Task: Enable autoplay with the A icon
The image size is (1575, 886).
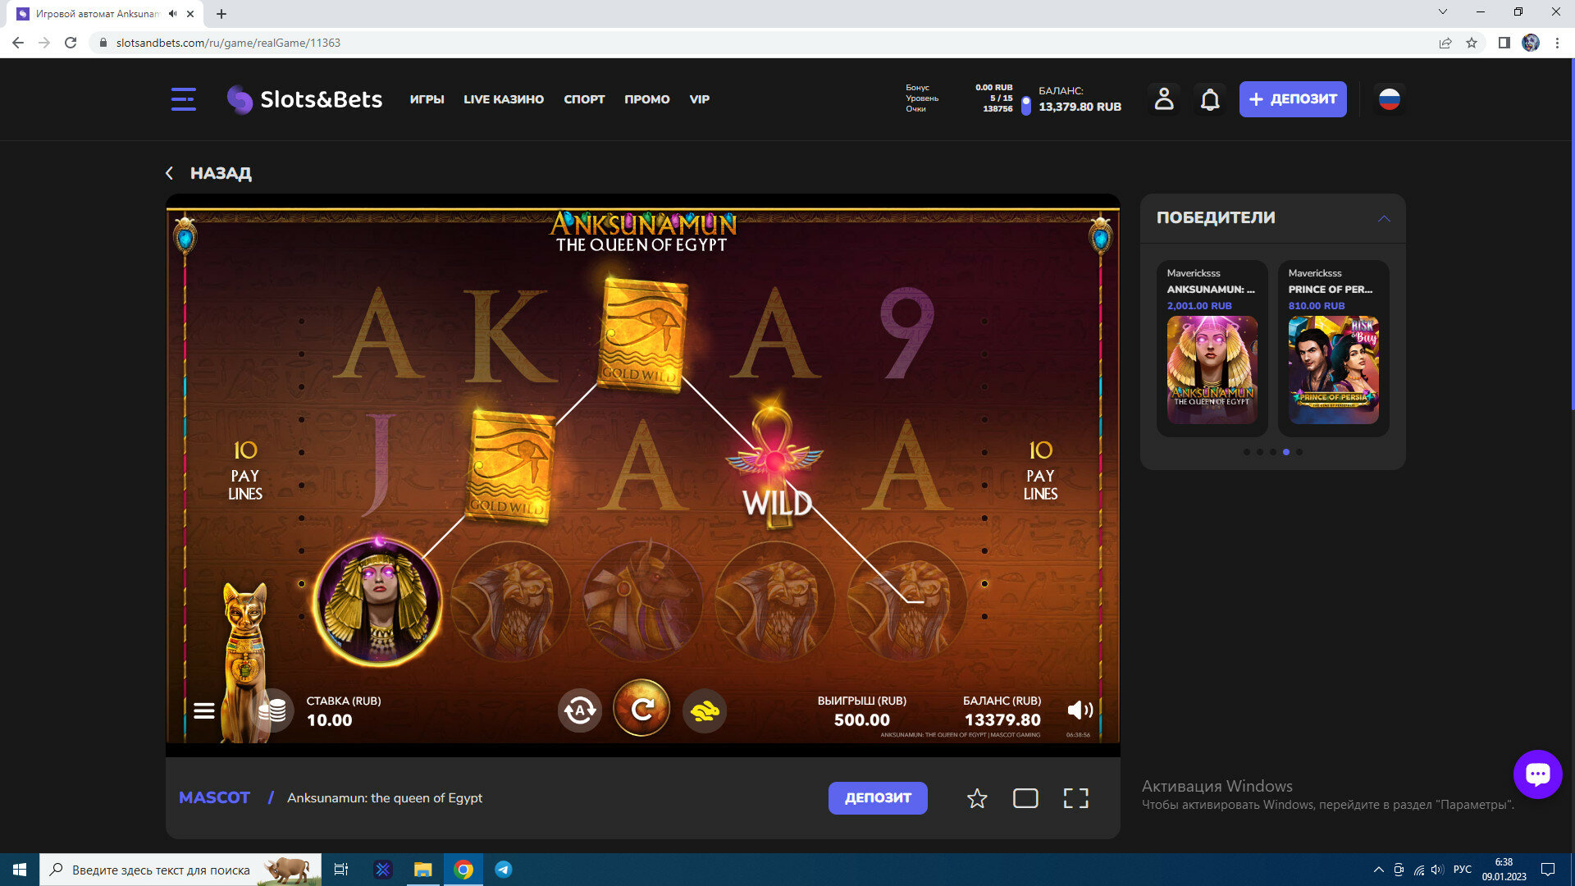Action: [x=579, y=710]
